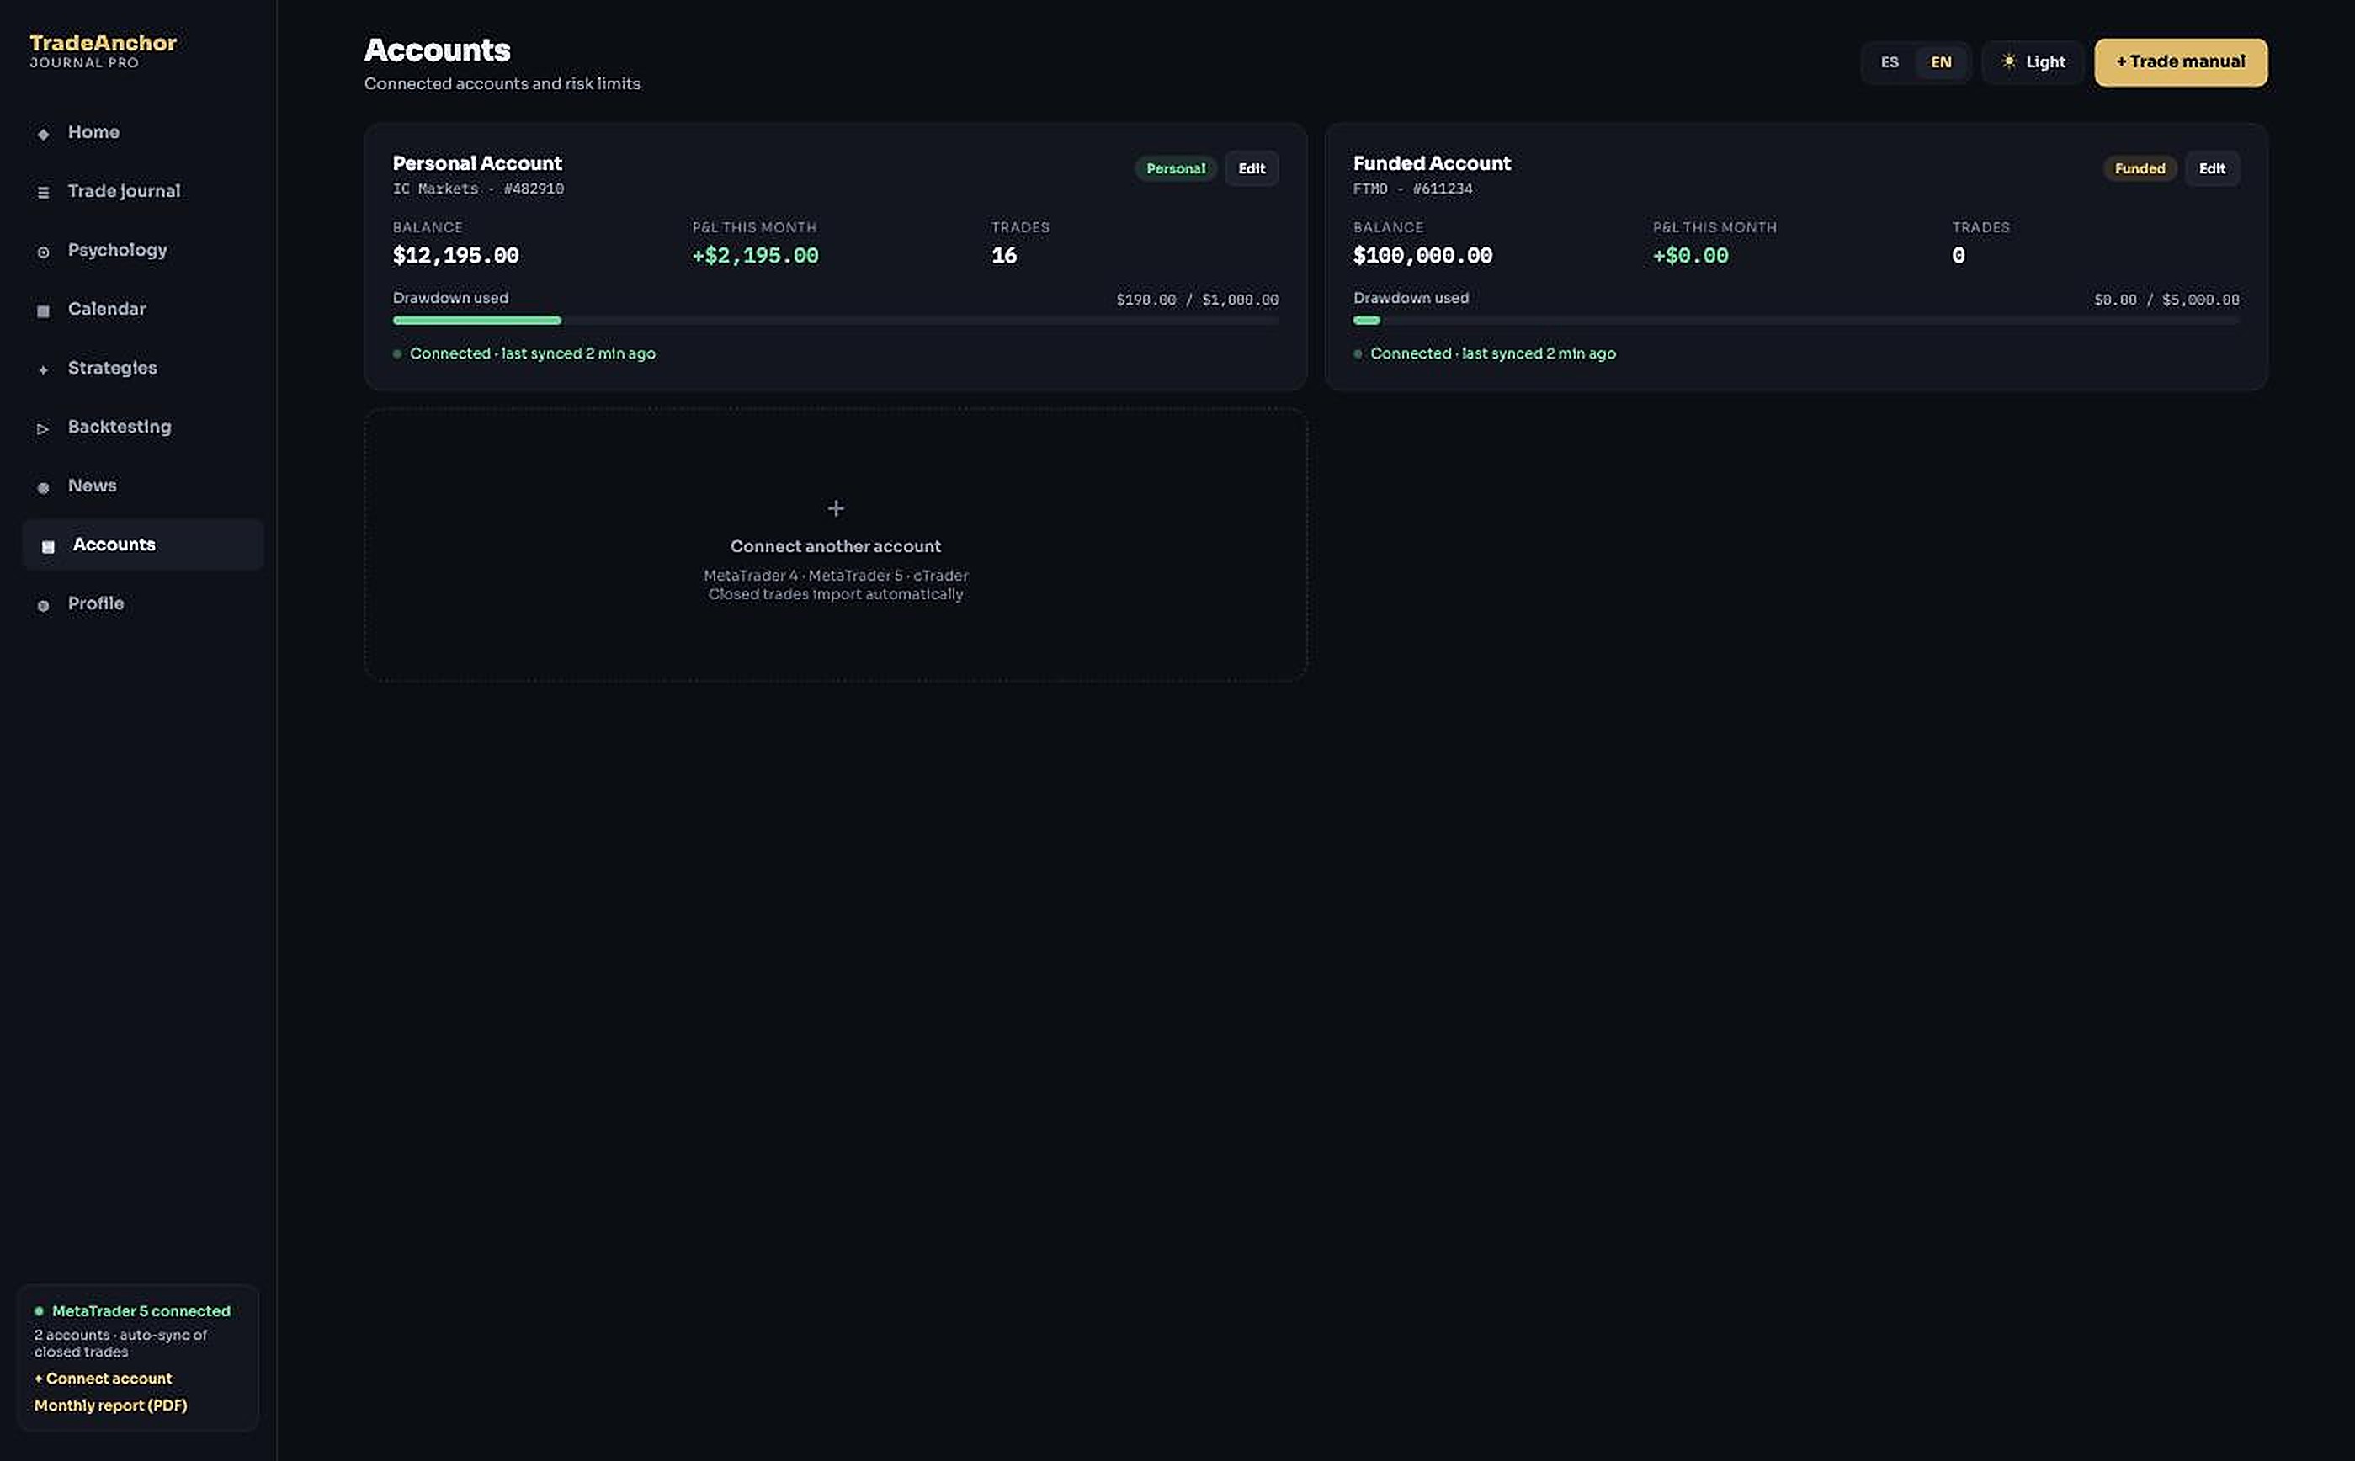Click the plus icon above Connect another account
The image size is (2355, 1461).
coord(835,507)
